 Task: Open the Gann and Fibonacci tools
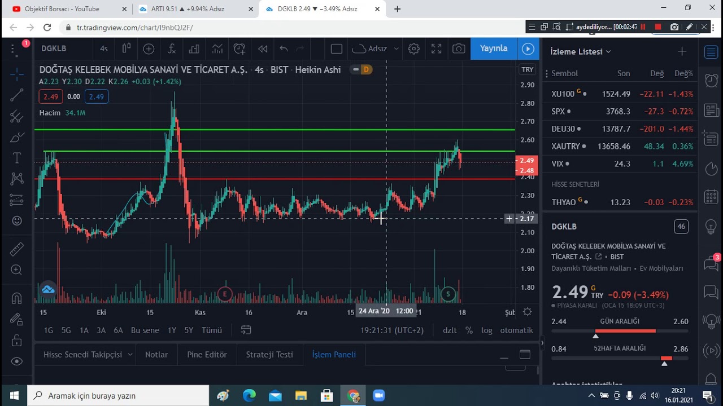pyautogui.click(x=17, y=117)
